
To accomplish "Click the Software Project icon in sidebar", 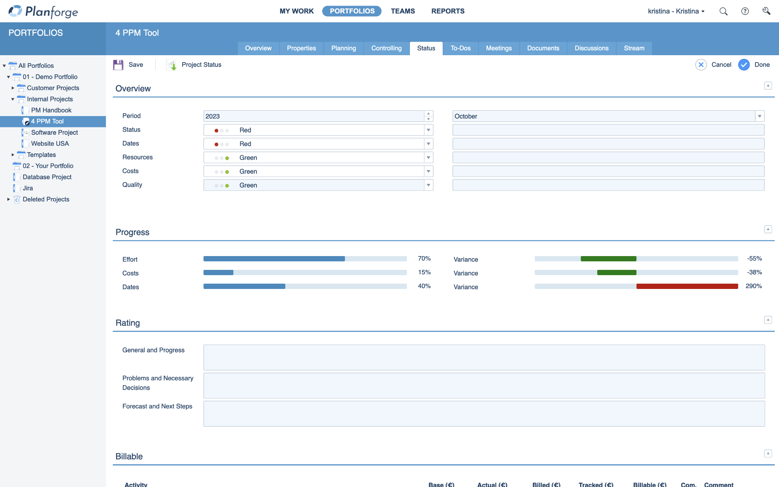I will (26, 132).
